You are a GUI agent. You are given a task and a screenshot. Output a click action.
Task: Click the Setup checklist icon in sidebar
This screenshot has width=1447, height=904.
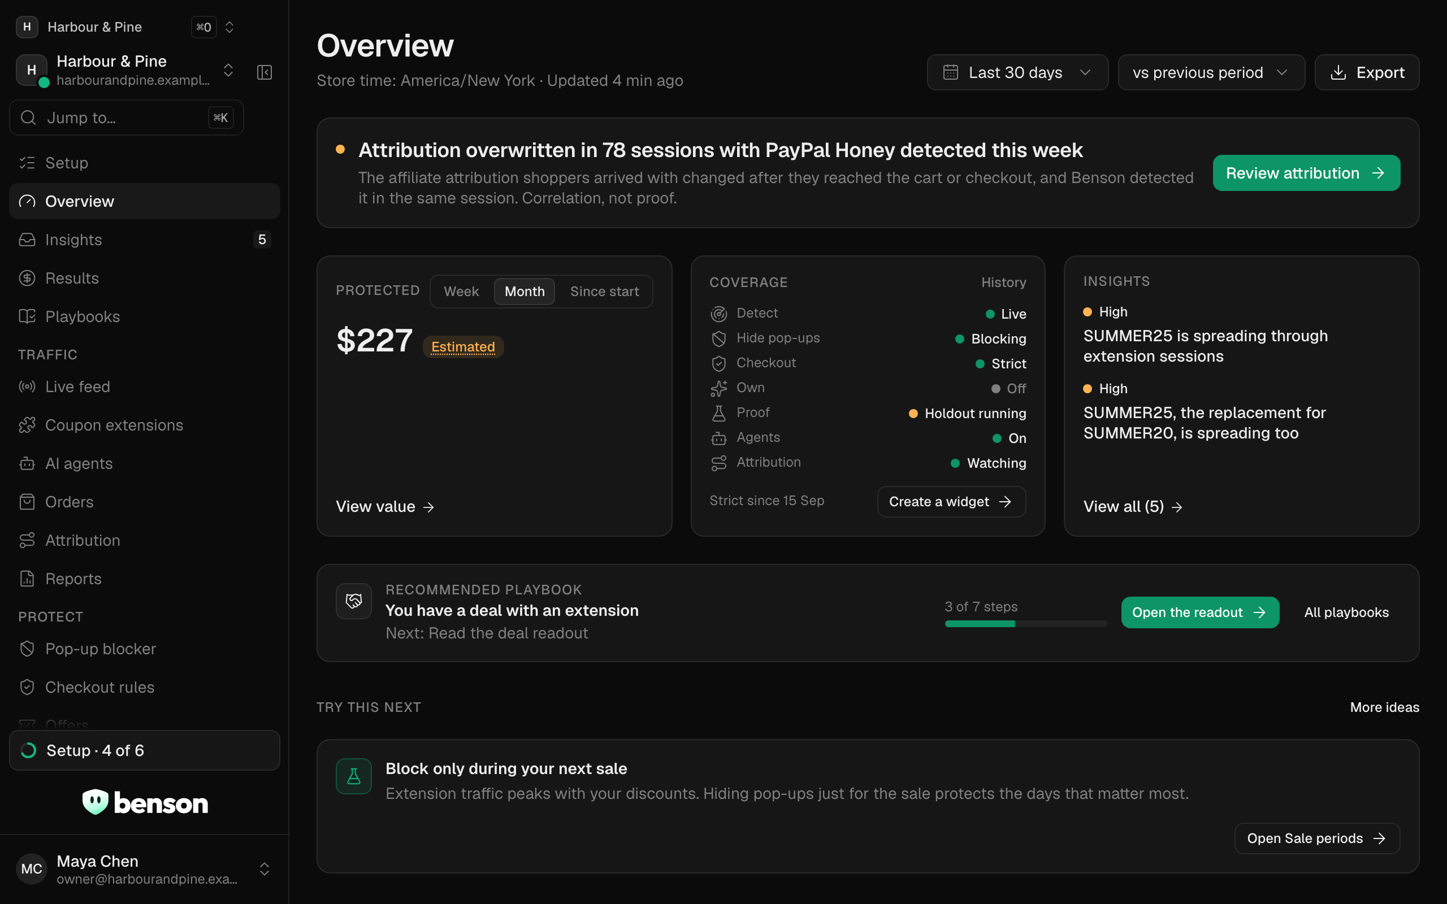[27, 163]
